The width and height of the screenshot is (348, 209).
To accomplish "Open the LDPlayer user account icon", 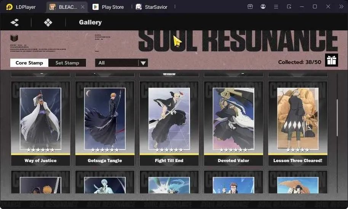I will pos(263,6).
